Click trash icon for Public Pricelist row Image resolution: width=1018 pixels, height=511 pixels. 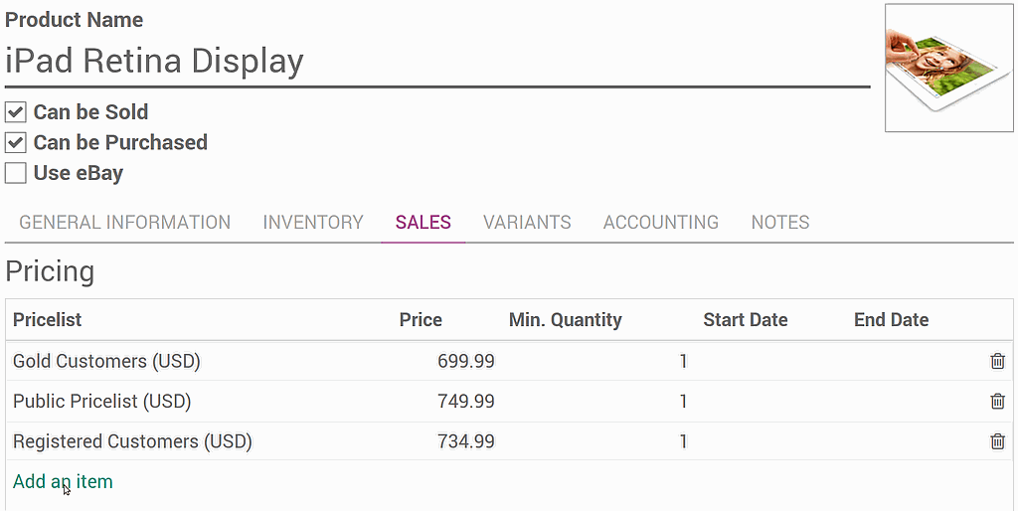pyautogui.click(x=997, y=401)
